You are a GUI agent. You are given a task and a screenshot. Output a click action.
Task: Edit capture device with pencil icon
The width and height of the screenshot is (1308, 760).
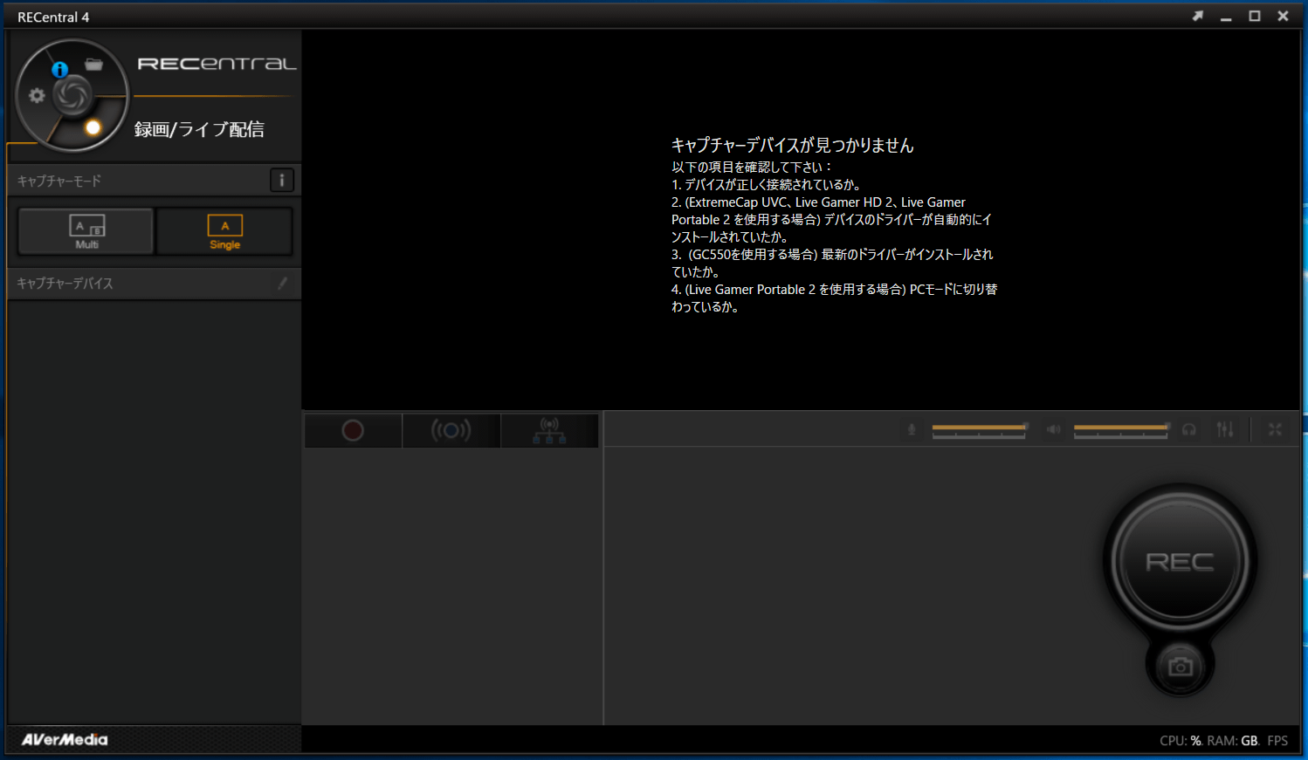(282, 283)
